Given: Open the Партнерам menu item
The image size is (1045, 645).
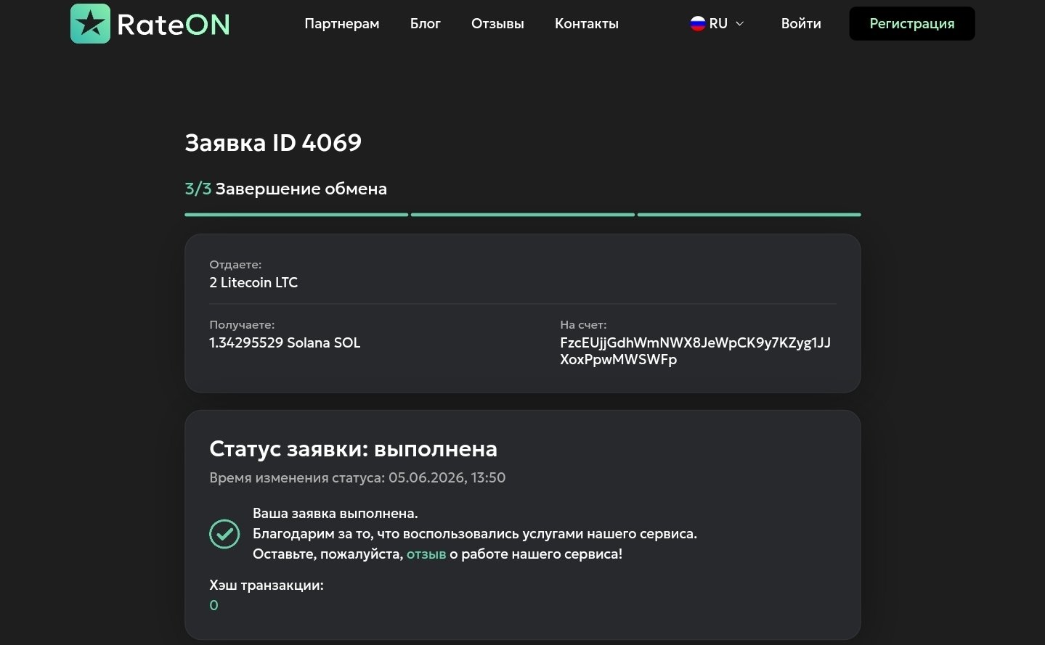Looking at the screenshot, I should [342, 23].
